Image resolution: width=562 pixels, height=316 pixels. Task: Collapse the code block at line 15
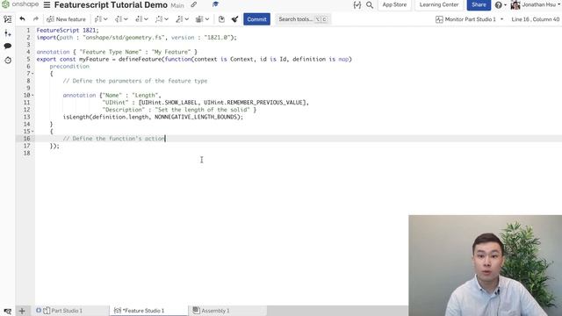[32, 132]
